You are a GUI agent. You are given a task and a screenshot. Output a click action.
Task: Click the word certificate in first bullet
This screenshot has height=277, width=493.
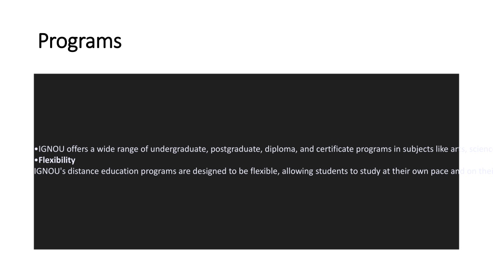pyautogui.click(x=335, y=149)
